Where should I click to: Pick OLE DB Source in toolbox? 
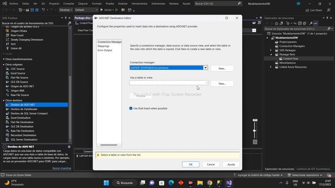tap(19, 82)
